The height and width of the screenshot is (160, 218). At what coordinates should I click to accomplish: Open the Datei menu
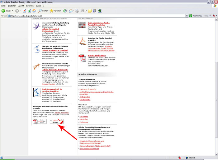(x=3, y=6)
